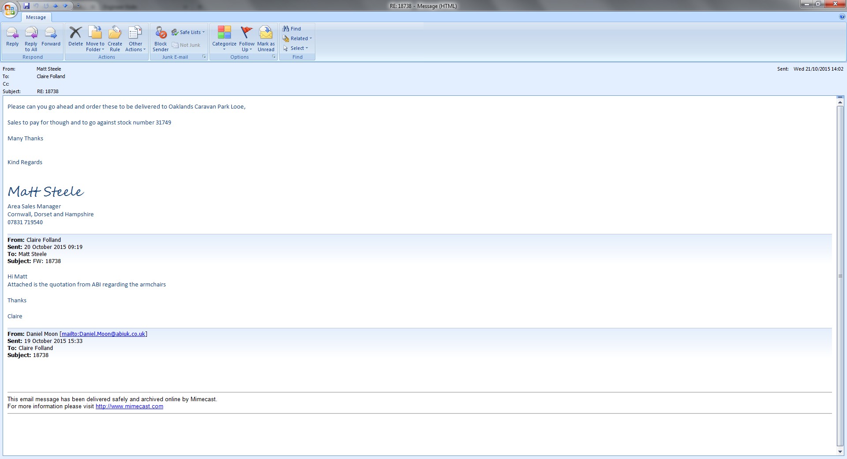Click the Find binoculars icon
This screenshot has width=847, height=459.
click(x=286, y=29)
